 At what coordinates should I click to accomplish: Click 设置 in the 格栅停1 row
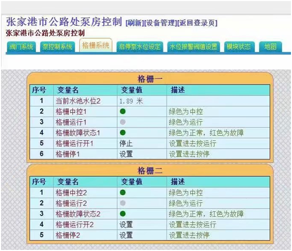[x=126, y=154]
